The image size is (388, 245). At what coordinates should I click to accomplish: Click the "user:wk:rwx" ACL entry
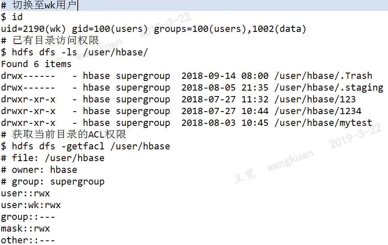pos(31,205)
